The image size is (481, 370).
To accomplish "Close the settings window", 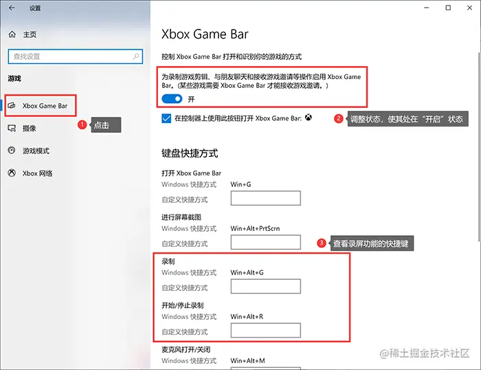I will pyautogui.click(x=469, y=8).
